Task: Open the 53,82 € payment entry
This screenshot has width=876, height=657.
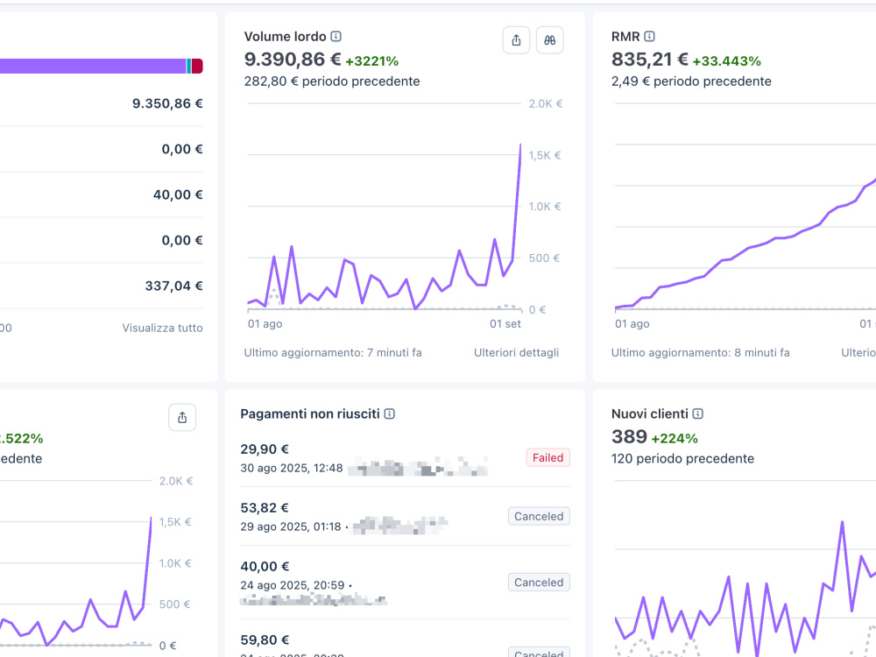Action: (405, 517)
